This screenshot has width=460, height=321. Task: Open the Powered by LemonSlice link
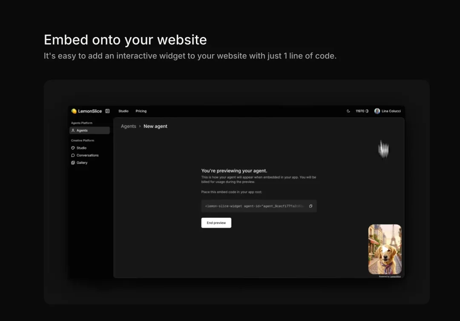coord(390,276)
